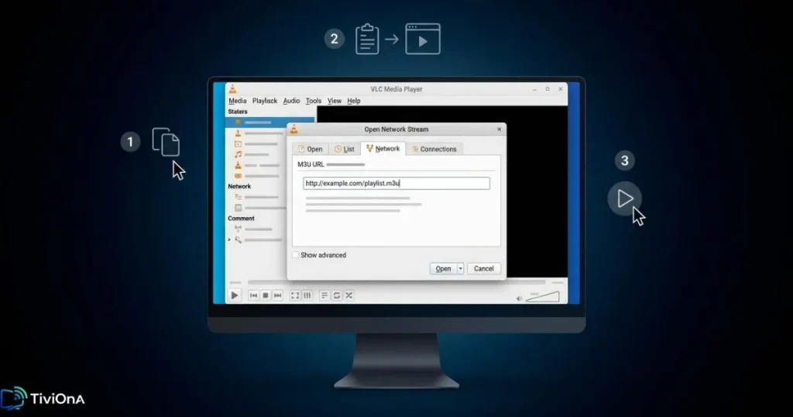
Task: Enable the Show advanced checkbox
Action: 295,255
